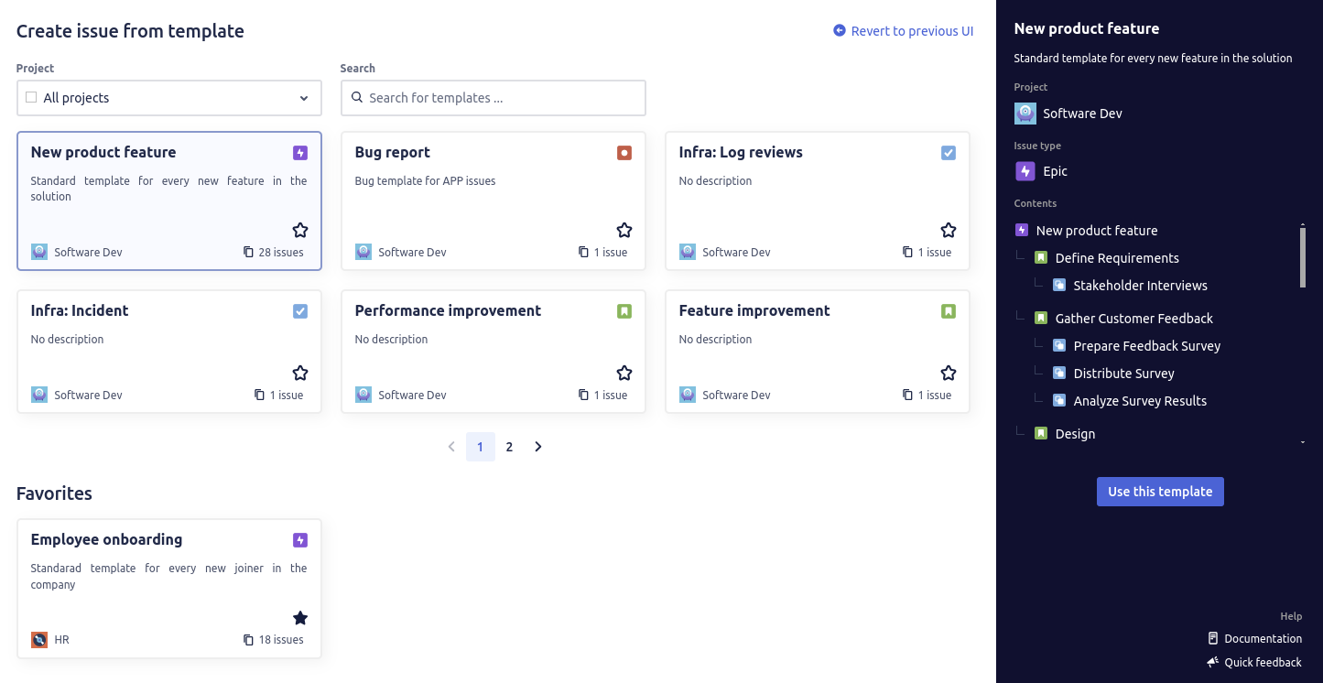Click inside the Search for templates field
The width and height of the screenshot is (1323, 683).
coord(493,98)
